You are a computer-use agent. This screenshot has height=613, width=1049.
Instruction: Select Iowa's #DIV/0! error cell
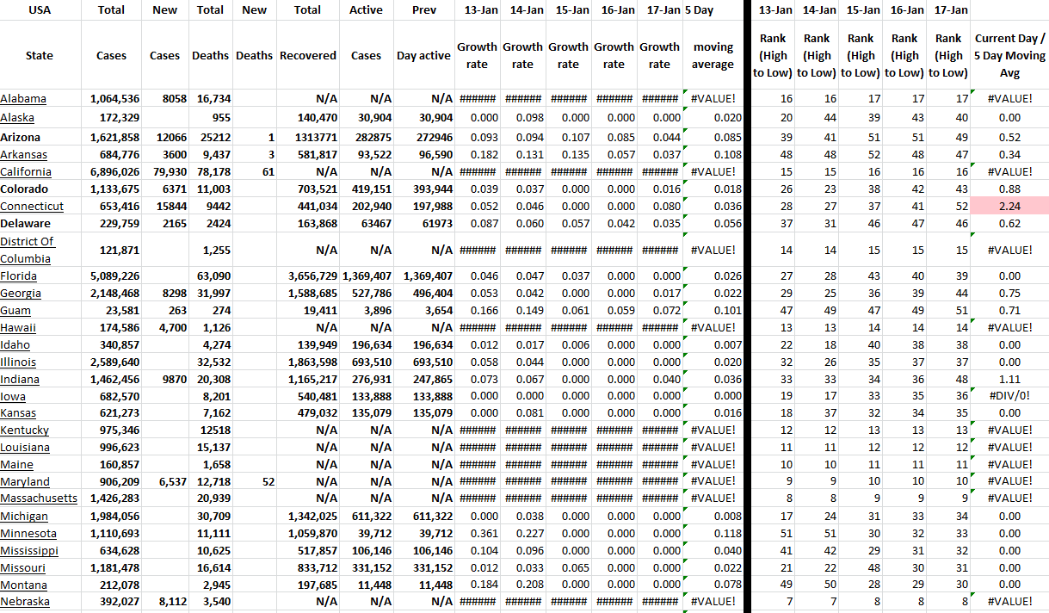click(1009, 397)
